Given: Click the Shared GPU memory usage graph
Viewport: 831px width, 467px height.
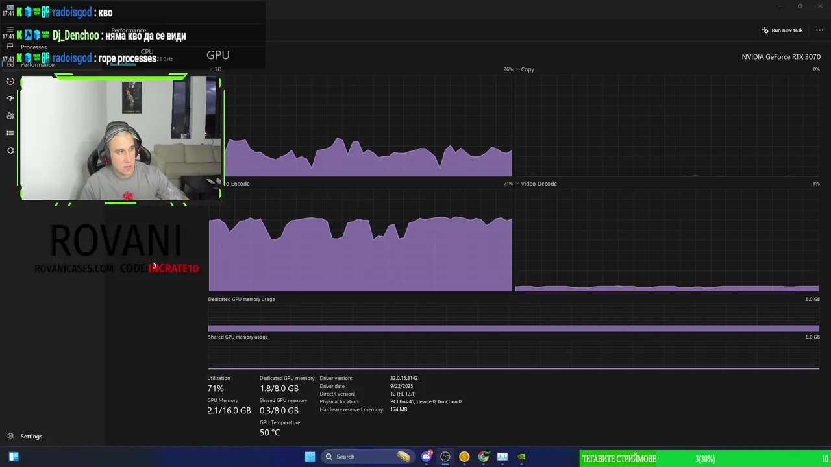Looking at the screenshot, I should pyautogui.click(x=514, y=355).
